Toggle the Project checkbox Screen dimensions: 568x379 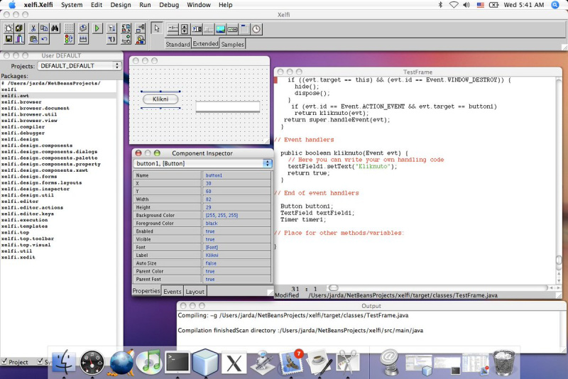(x=4, y=362)
